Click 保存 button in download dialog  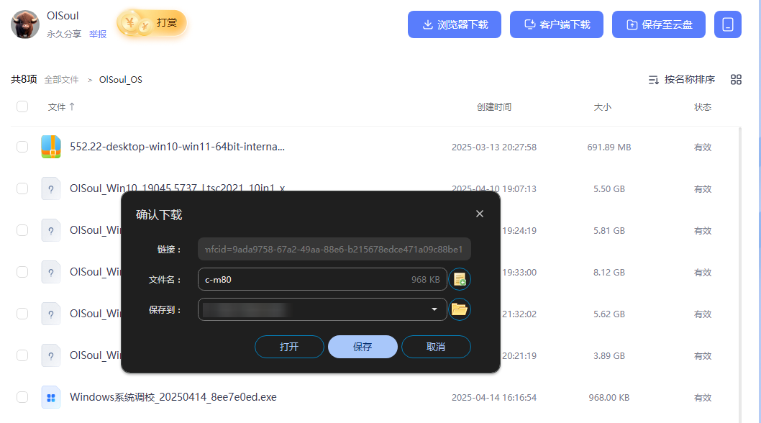[x=363, y=347]
